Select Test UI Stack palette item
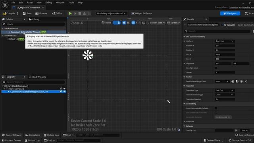 [16, 39]
